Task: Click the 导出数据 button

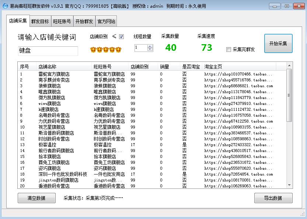Action: pos(273,198)
